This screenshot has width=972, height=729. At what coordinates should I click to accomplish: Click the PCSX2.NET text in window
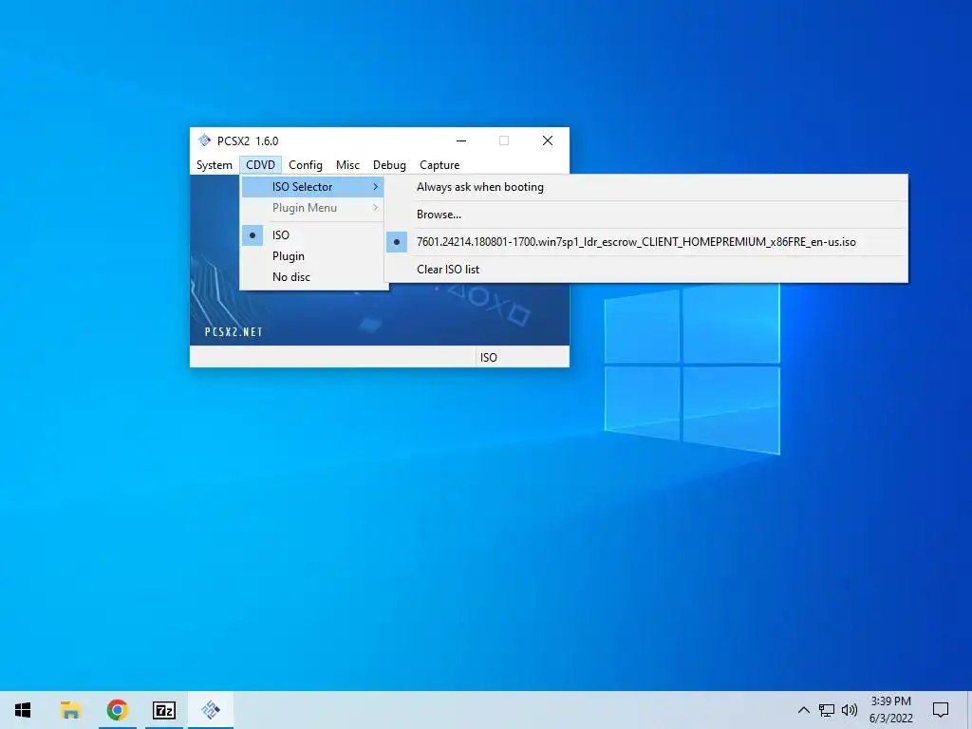pyautogui.click(x=234, y=332)
